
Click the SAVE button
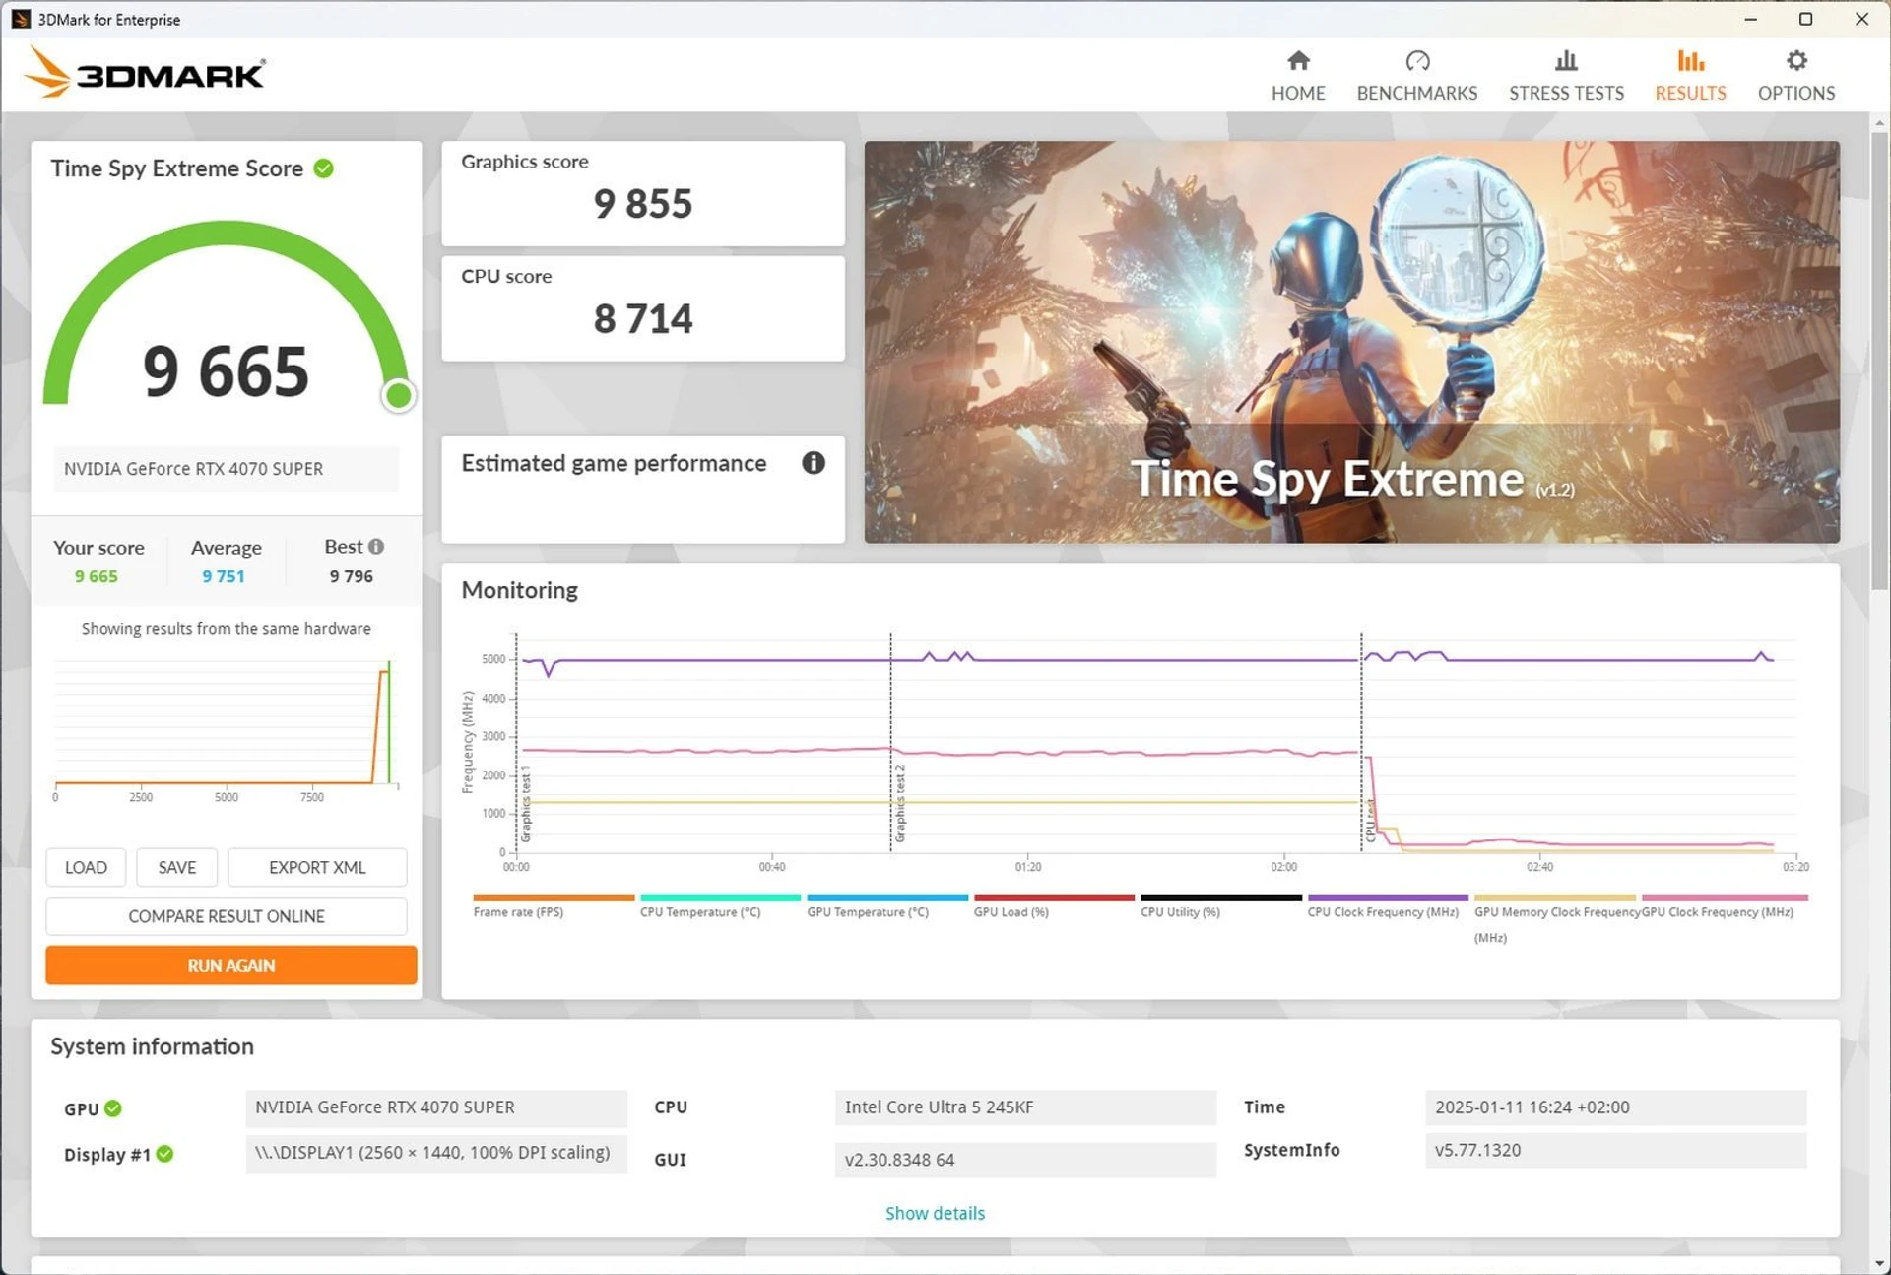click(x=177, y=867)
